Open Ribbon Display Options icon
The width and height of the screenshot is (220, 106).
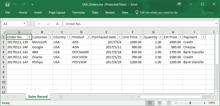179,4
